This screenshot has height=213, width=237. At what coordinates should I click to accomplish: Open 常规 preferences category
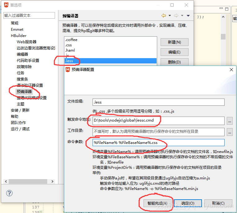(15, 23)
